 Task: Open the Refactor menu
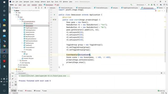[43, 2]
